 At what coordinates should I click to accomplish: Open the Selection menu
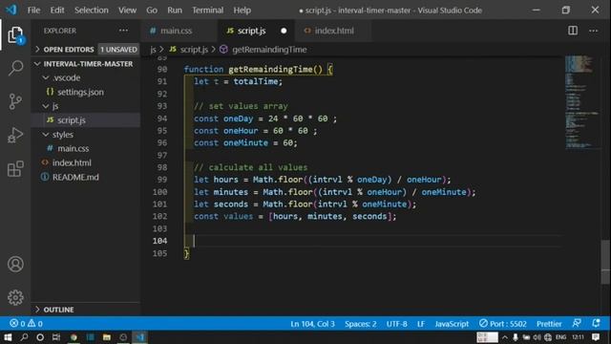92,11
